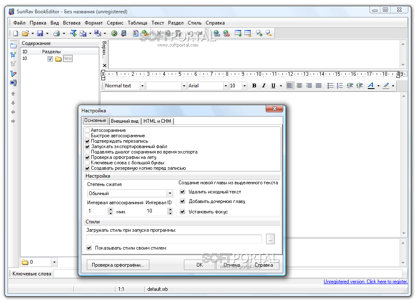Viewport: 415px width, 302px height.
Task: Open the Сервис menu
Action: (115, 23)
